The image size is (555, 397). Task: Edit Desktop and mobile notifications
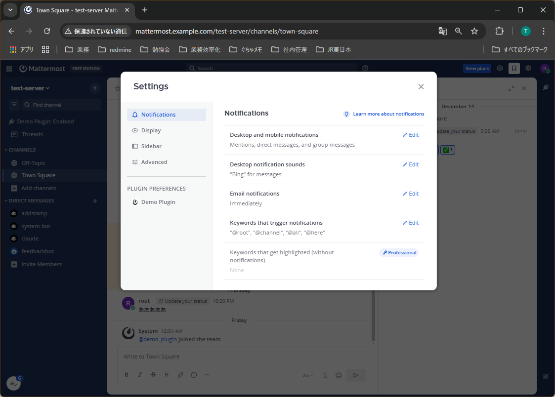(x=411, y=135)
